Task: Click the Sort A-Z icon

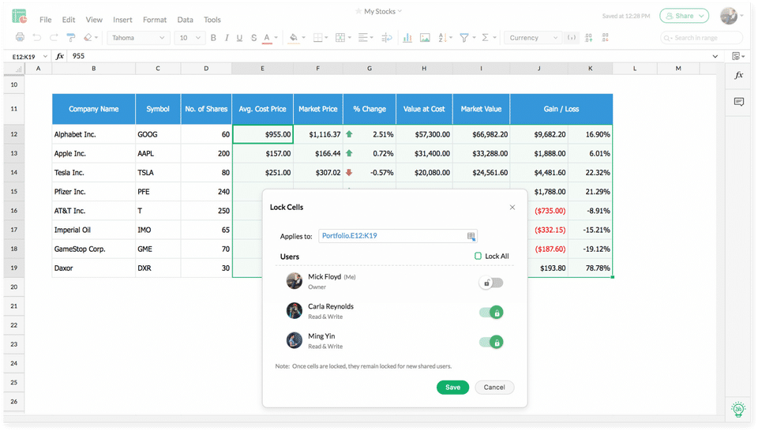Action: tap(442, 38)
